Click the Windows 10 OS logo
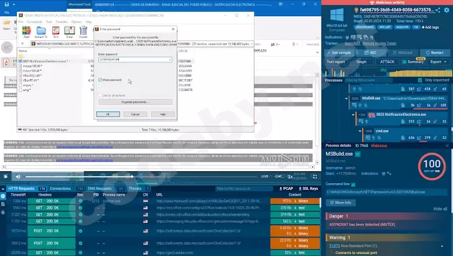The width and height of the screenshot is (453, 256). pos(337,15)
